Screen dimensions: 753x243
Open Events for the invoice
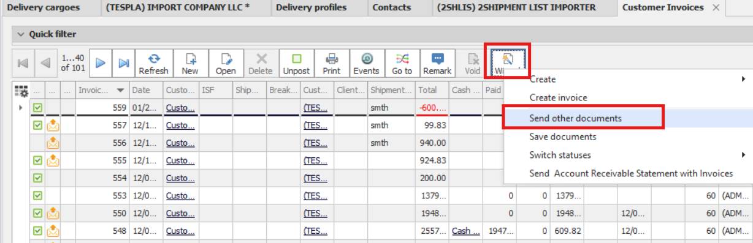pyautogui.click(x=366, y=63)
